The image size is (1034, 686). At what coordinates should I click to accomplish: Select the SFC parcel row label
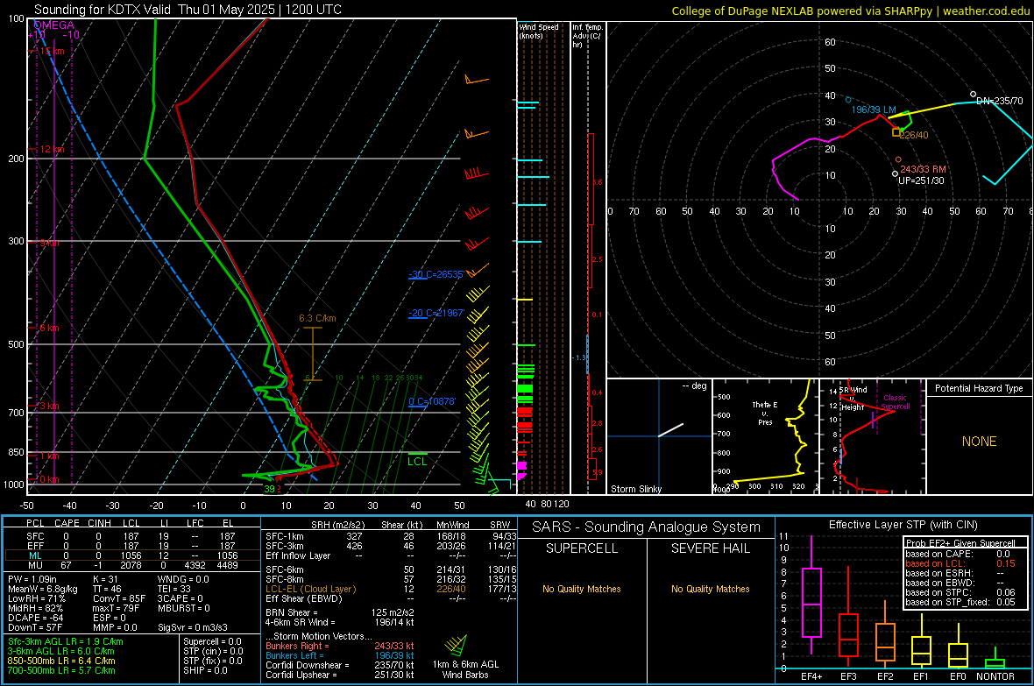(36, 536)
